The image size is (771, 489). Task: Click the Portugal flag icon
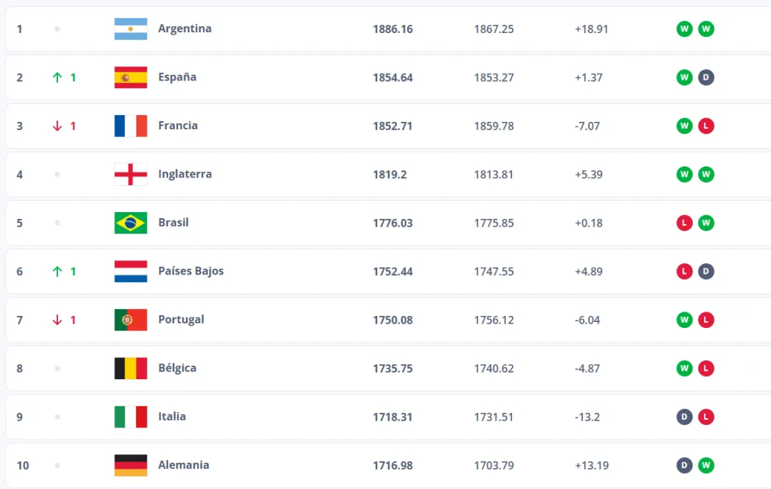(x=130, y=320)
